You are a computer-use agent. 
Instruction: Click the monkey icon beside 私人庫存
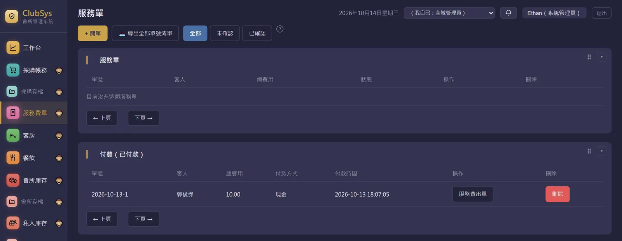59,224
